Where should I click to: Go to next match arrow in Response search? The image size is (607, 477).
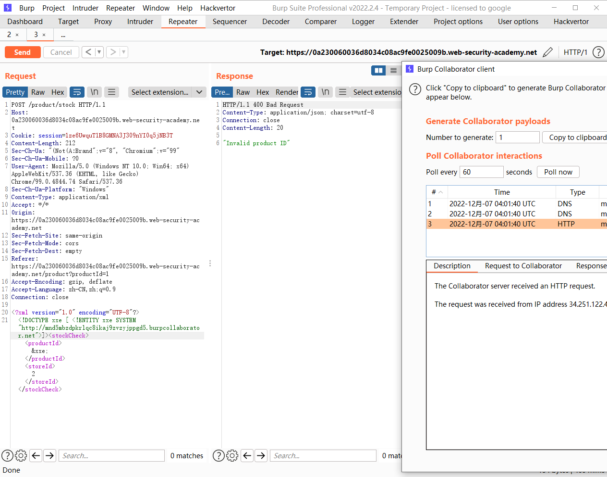pyautogui.click(x=261, y=455)
